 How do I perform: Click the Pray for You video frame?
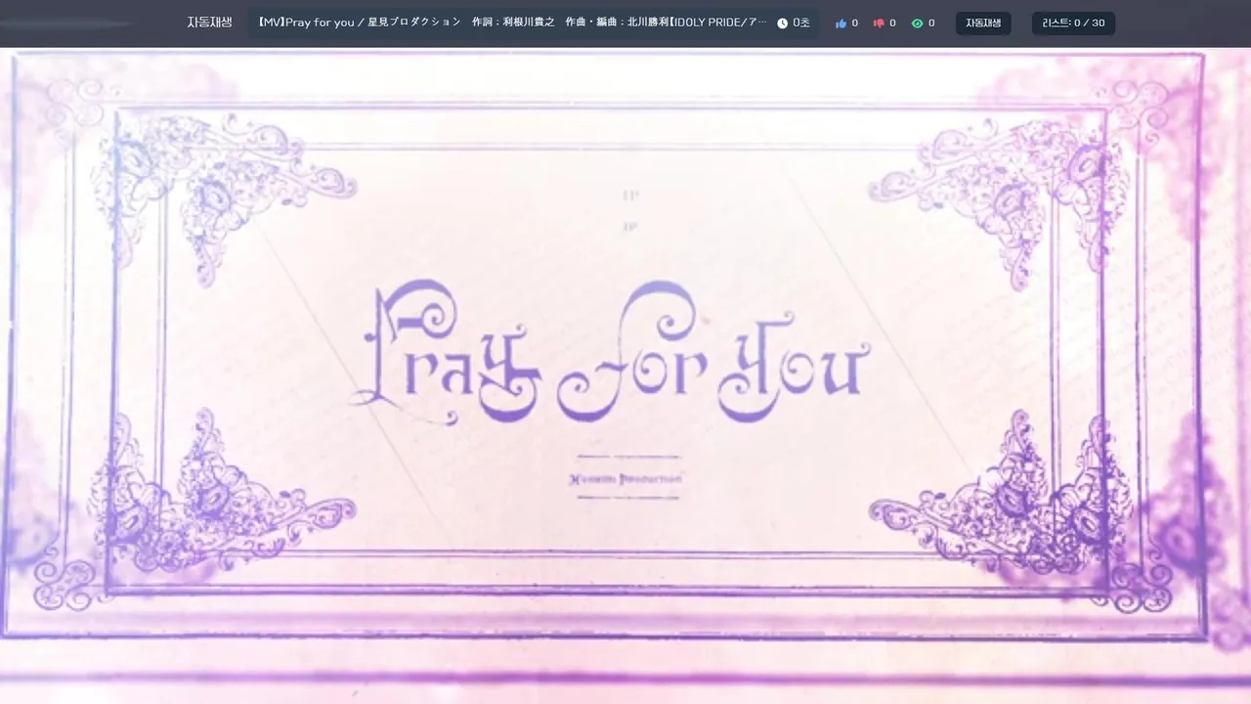tap(625, 375)
